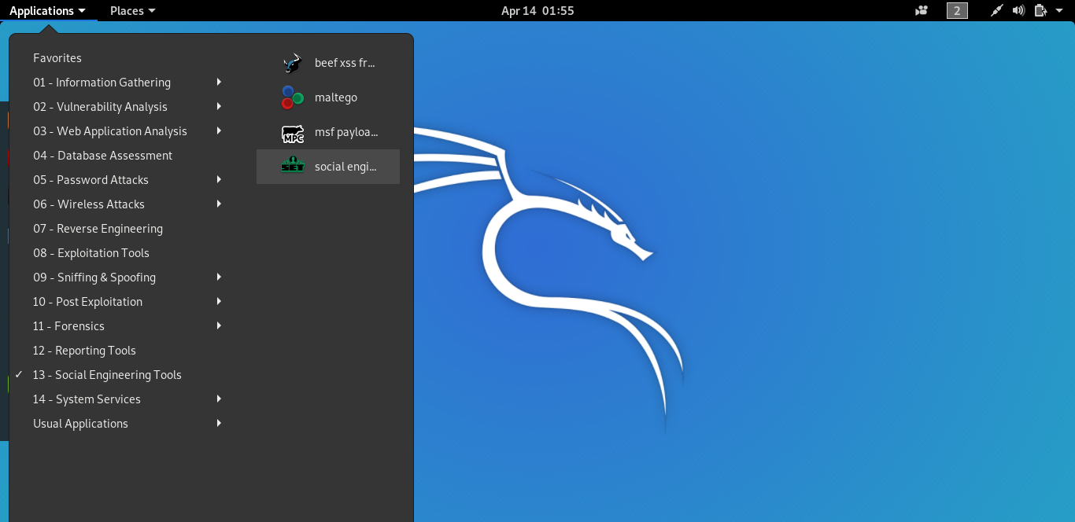Click the camera recording icon in top bar
This screenshot has width=1075, height=522.
click(922, 11)
